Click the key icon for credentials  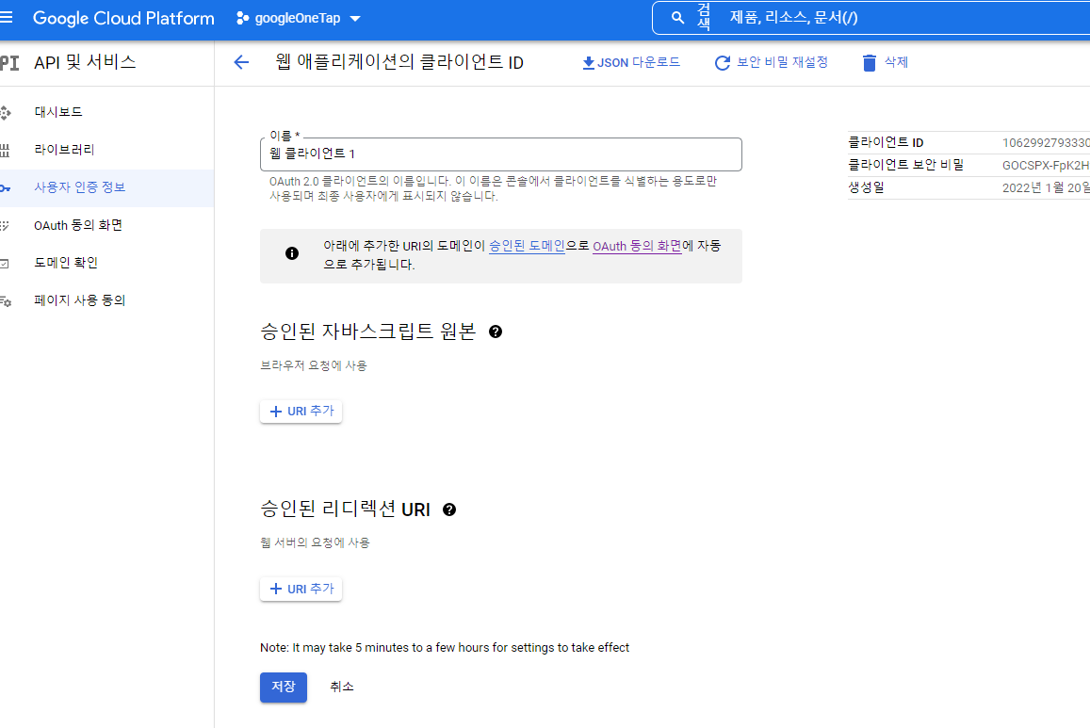[5, 188]
